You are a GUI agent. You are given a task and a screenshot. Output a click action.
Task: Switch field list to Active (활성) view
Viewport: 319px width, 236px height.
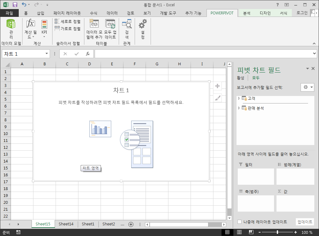[241, 78]
